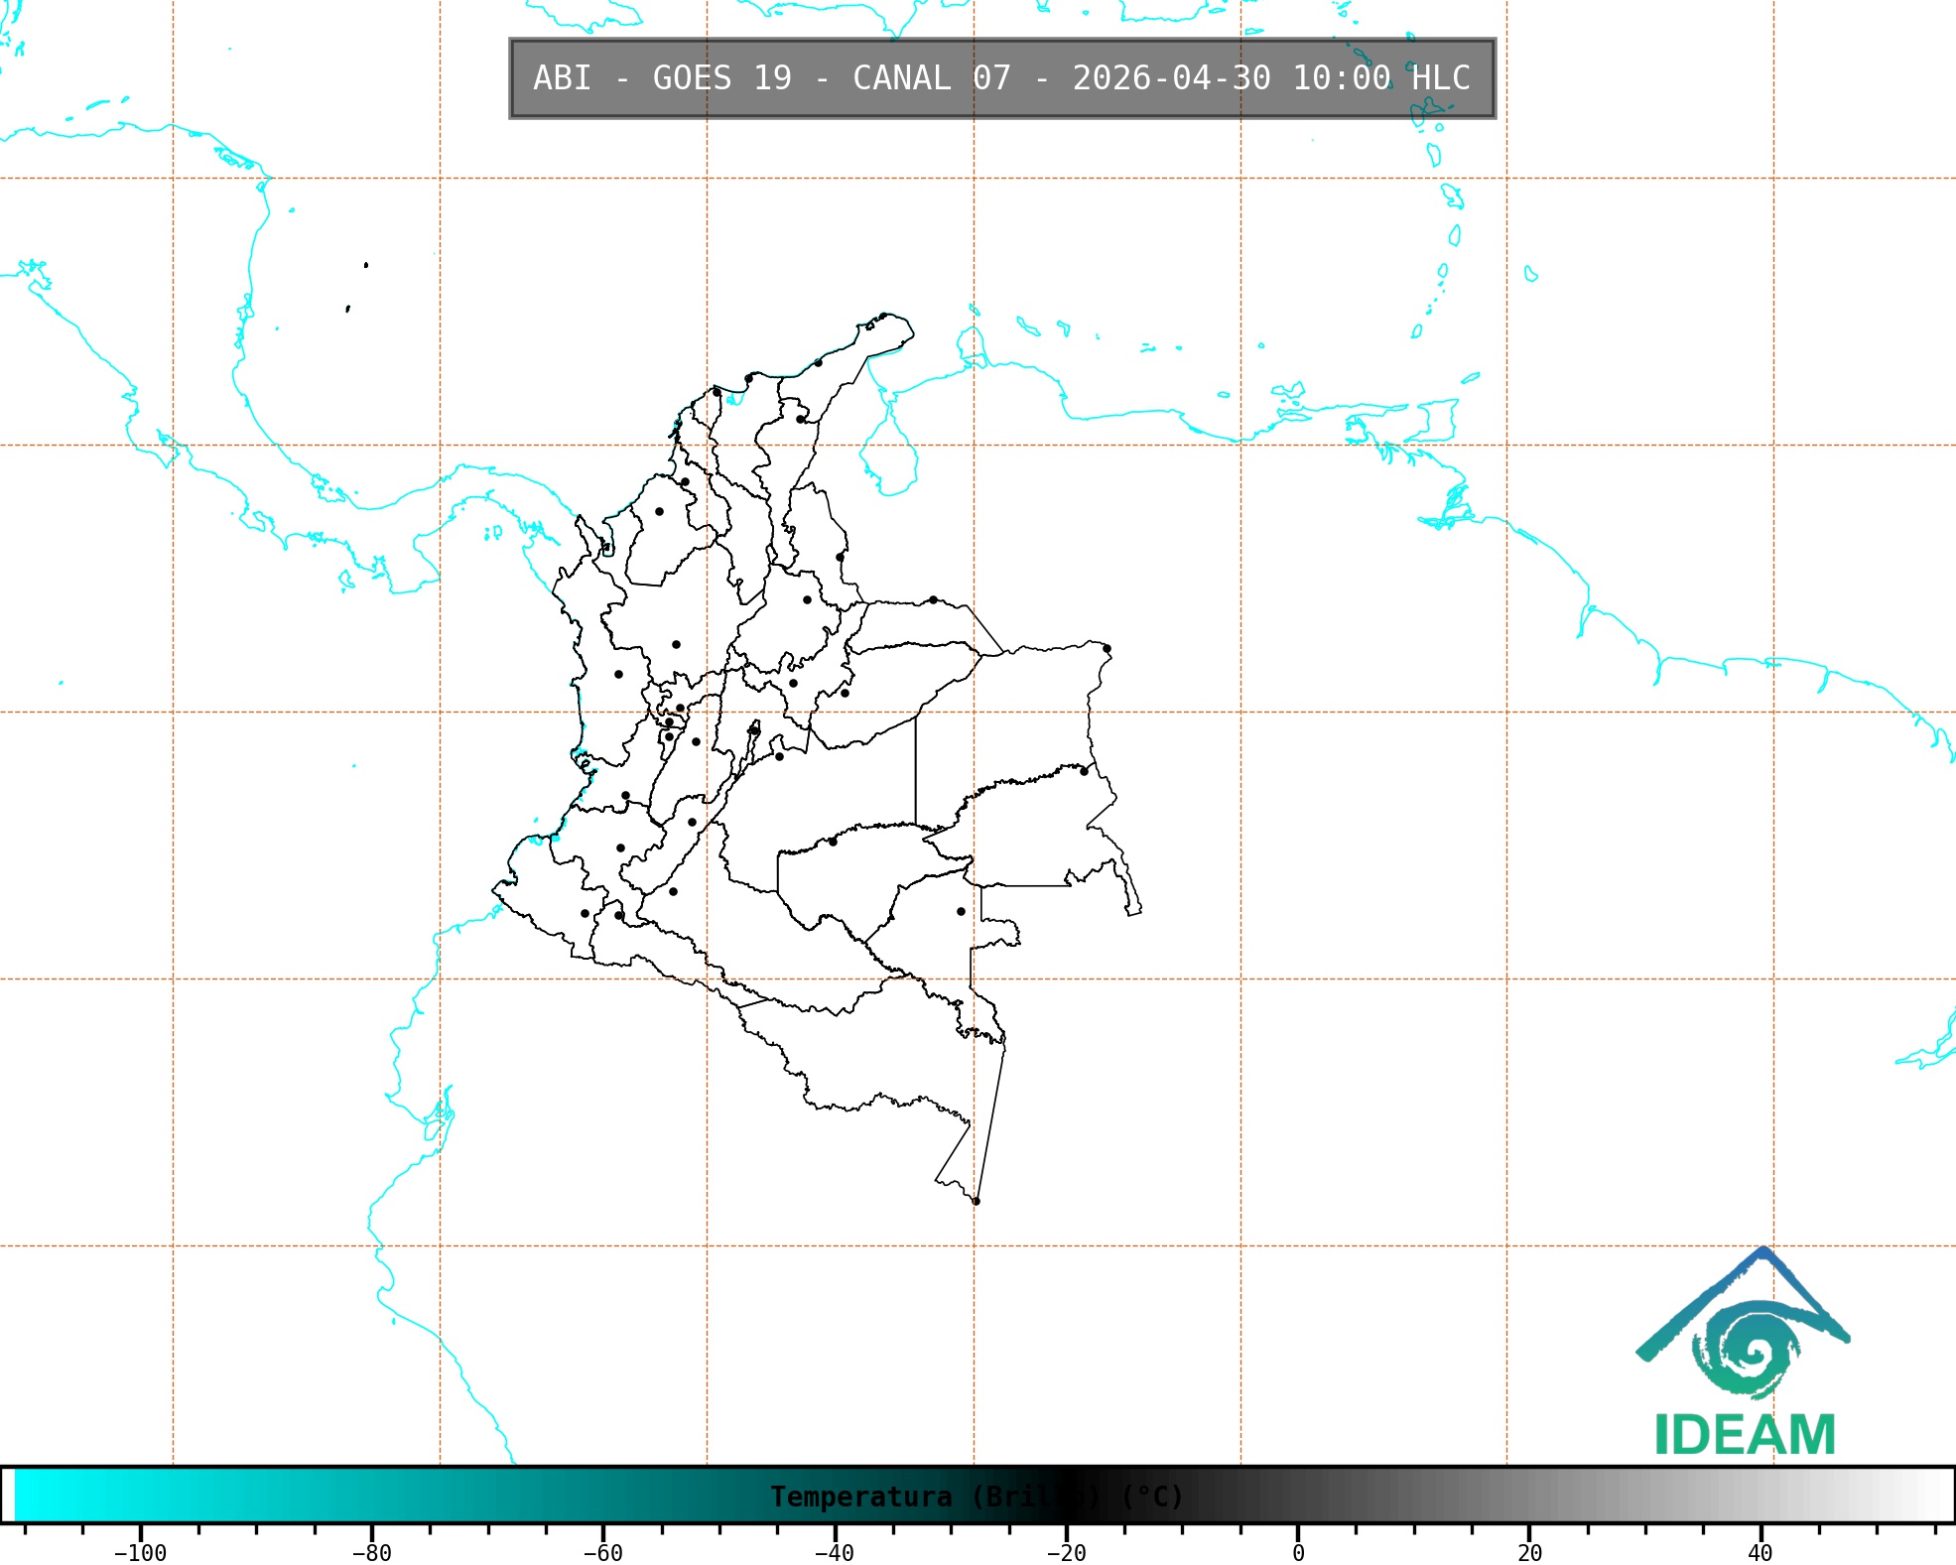This screenshot has width=1956, height=1565.
Task: Click the -60 tick label on the scale
Action: point(602,1552)
